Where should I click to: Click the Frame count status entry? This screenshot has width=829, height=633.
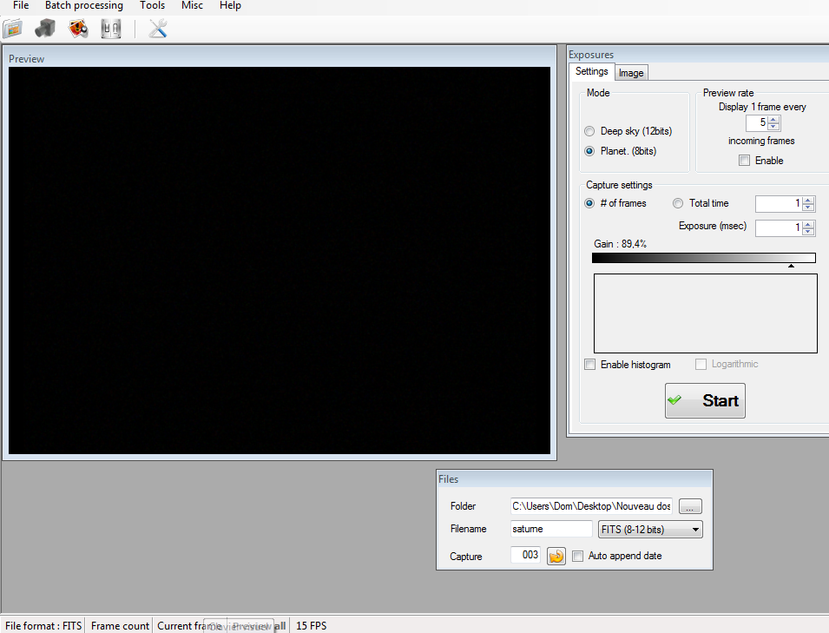coord(120,625)
